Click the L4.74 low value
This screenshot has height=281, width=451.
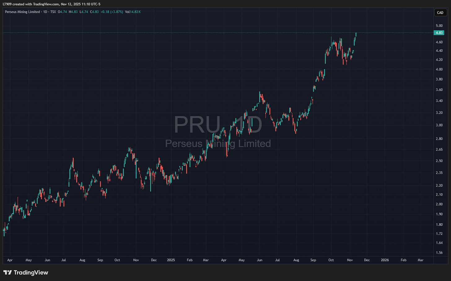tap(84, 12)
